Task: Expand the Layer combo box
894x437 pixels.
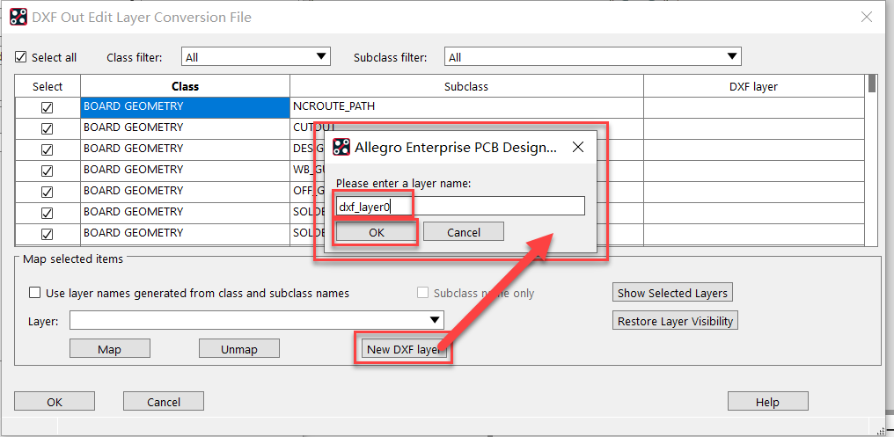Action: pos(257,320)
